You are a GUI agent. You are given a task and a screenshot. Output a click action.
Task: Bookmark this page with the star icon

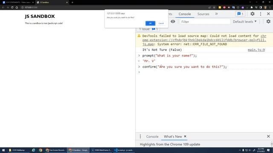pyautogui.click(x=214, y=8)
